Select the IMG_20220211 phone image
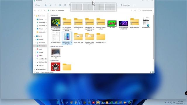Image resolution: width=187 pixels, height=105 pixels. (67, 38)
